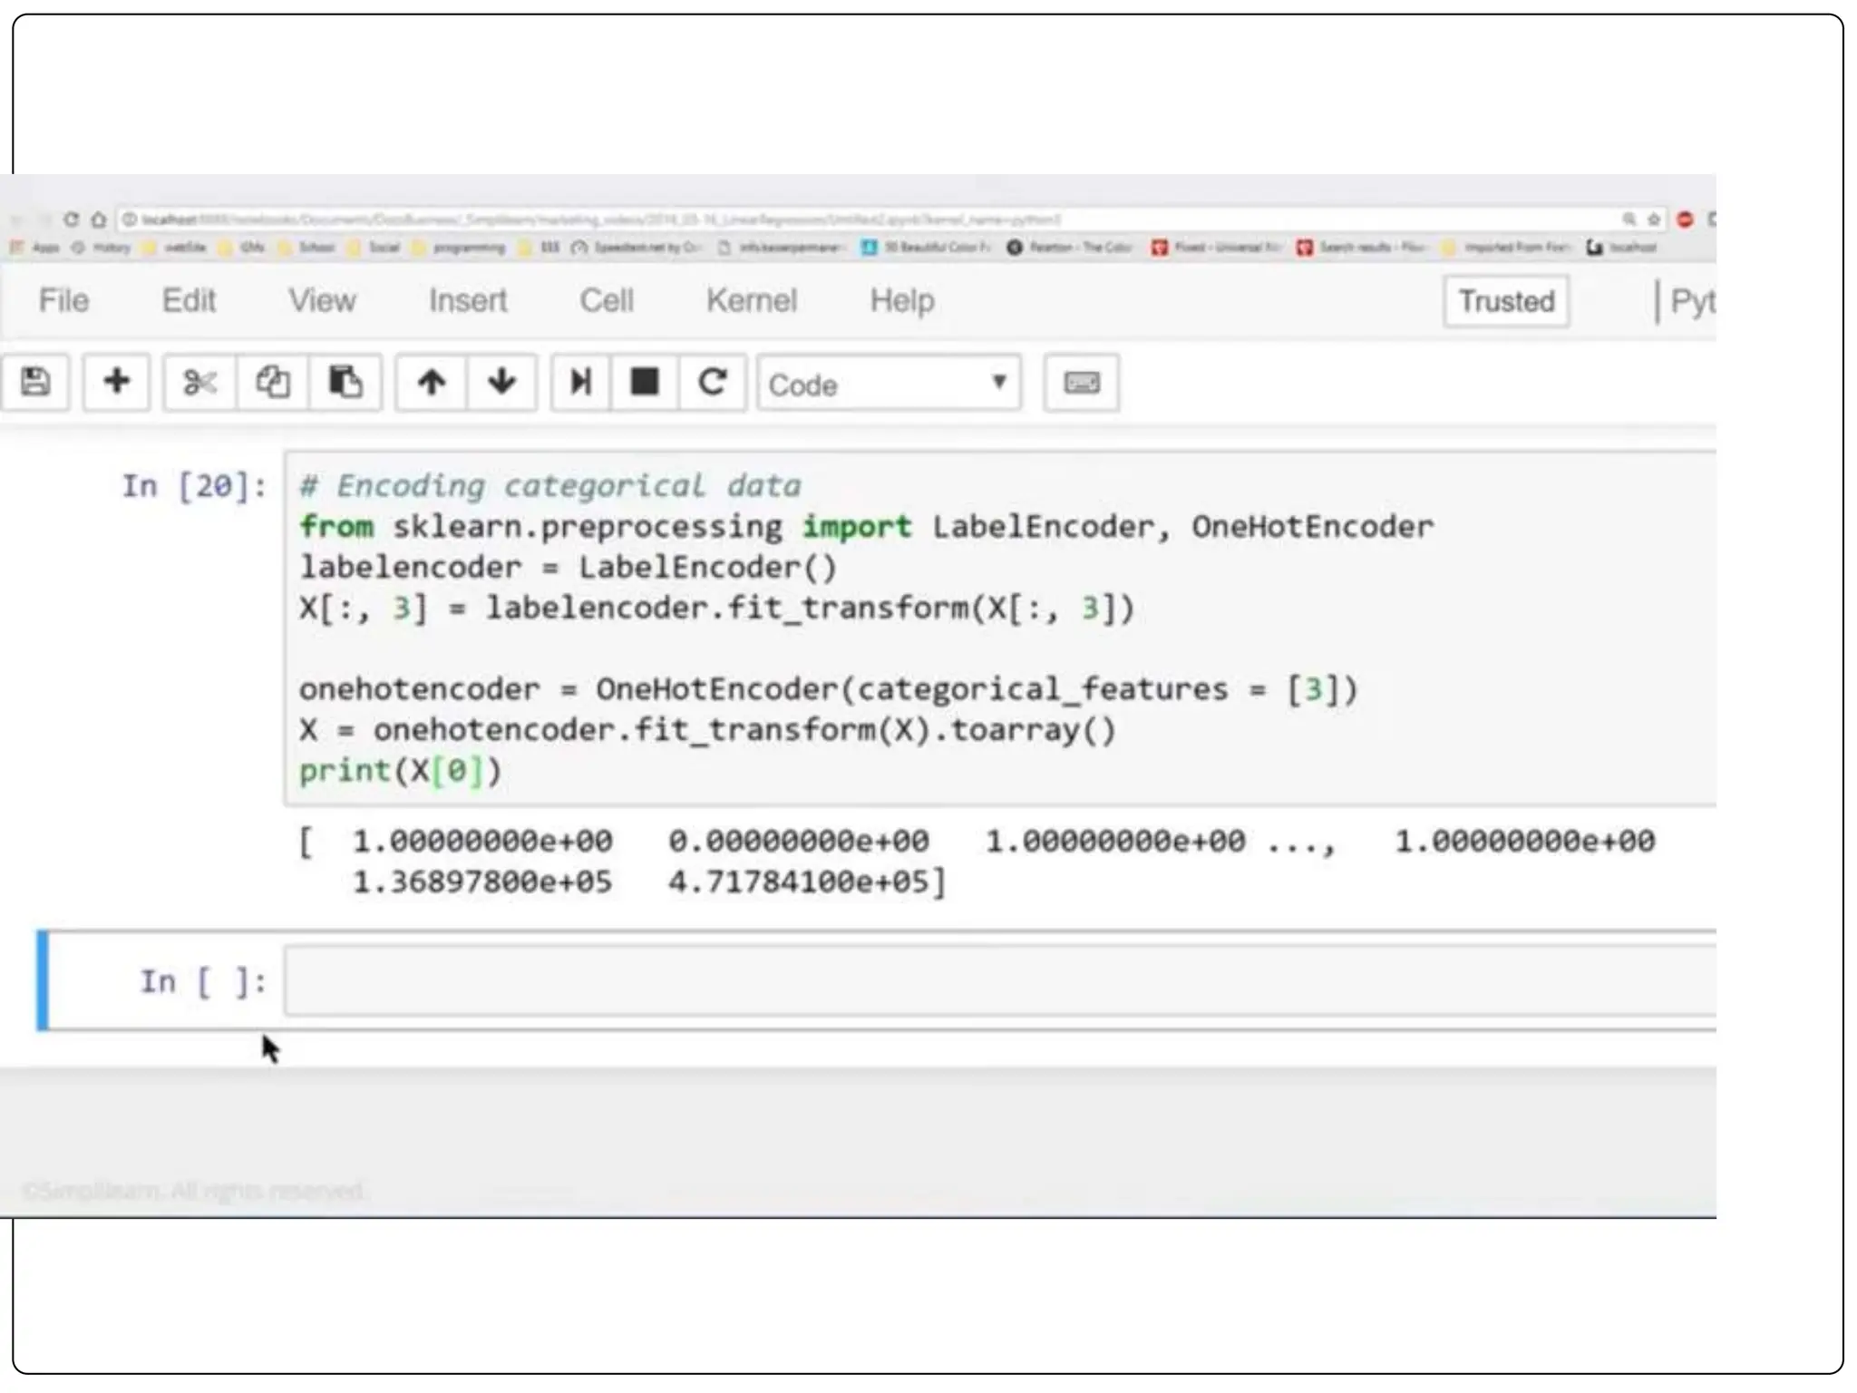Image resolution: width=1857 pixels, height=1393 pixels.
Task: Copy the selected cell
Action: pyautogui.click(x=272, y=383)
